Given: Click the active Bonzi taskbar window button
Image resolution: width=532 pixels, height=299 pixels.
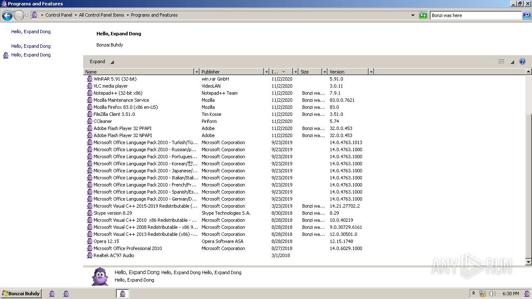Looking at the screenshot, I should 123,294.
